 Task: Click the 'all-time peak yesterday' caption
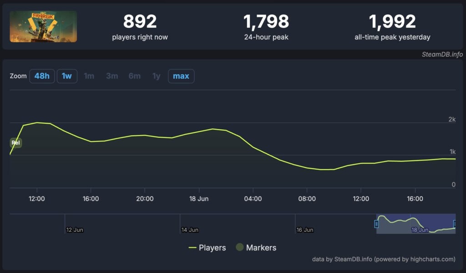tap(392, 37)
